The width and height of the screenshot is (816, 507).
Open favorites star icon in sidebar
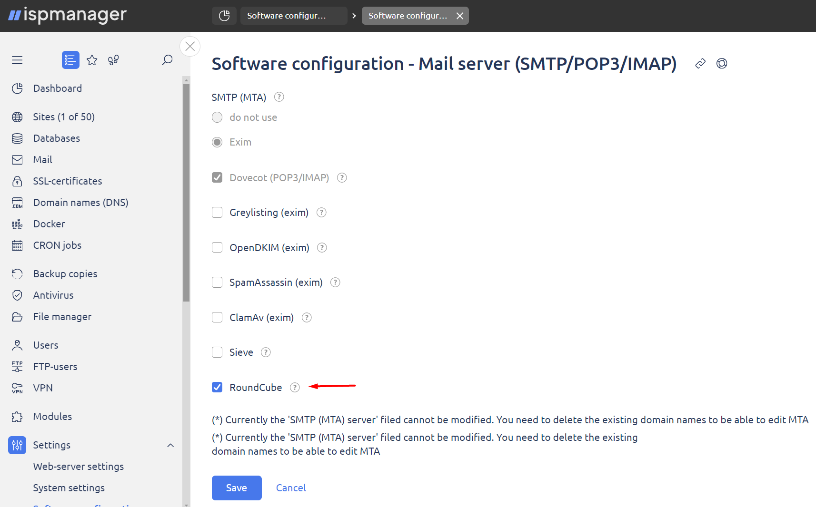coord(92,60)
